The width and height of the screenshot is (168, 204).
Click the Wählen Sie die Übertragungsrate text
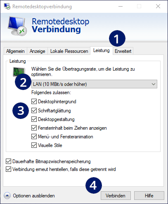[x=83, y=71]
